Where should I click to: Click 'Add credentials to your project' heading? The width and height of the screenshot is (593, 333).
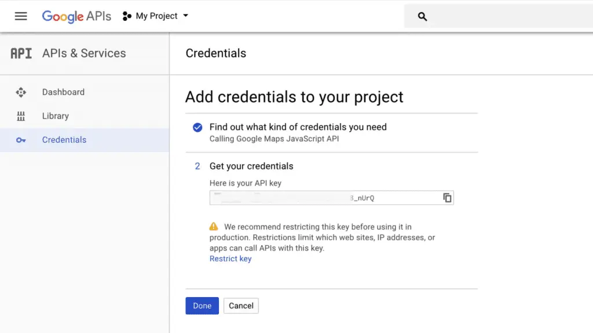click(294, 97)
